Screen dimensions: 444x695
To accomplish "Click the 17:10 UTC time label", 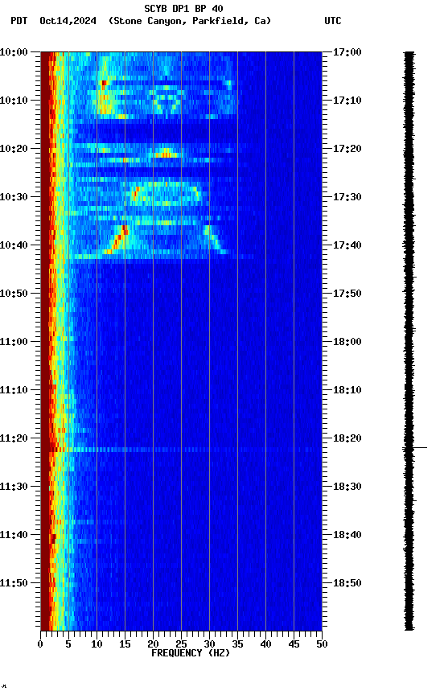I will [x=347, y=101].
